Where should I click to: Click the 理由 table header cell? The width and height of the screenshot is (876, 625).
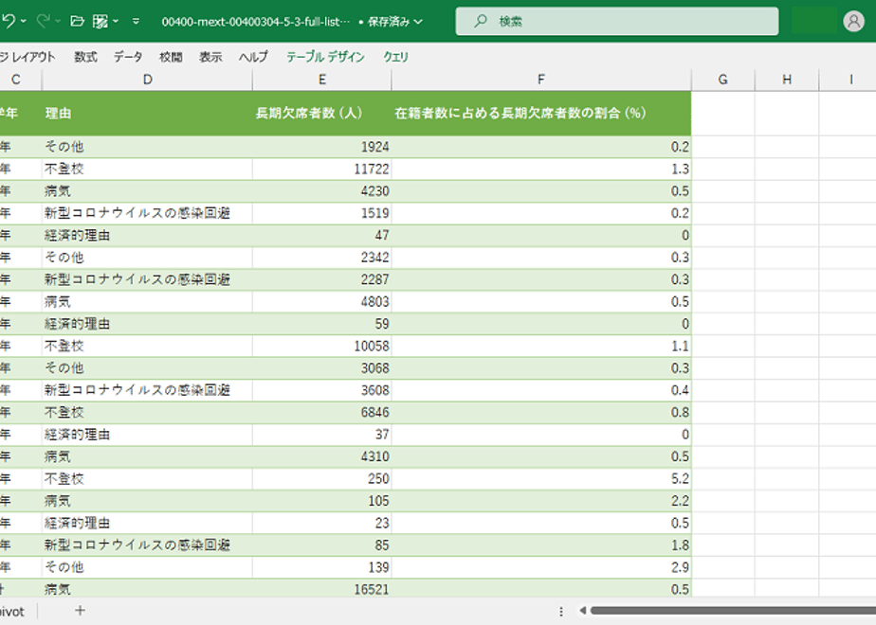tap(147, 114)
